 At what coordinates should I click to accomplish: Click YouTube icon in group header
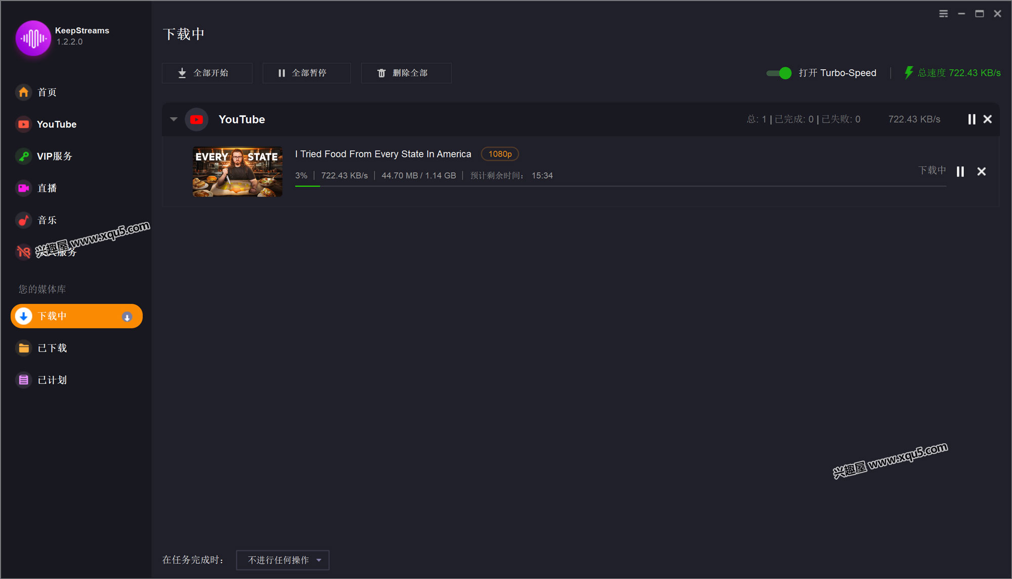(x=197, y=120)
